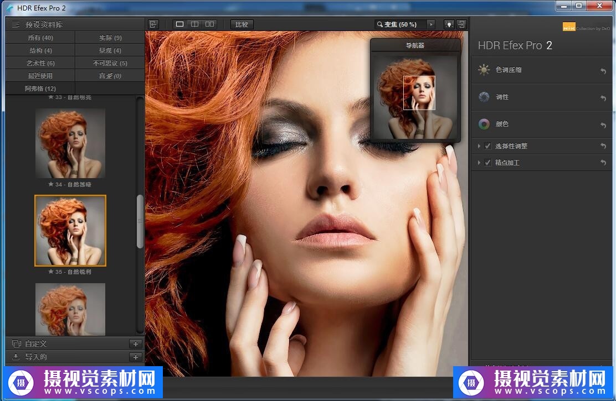Expand the 选择性调整 section triangle

coord(479,146)
